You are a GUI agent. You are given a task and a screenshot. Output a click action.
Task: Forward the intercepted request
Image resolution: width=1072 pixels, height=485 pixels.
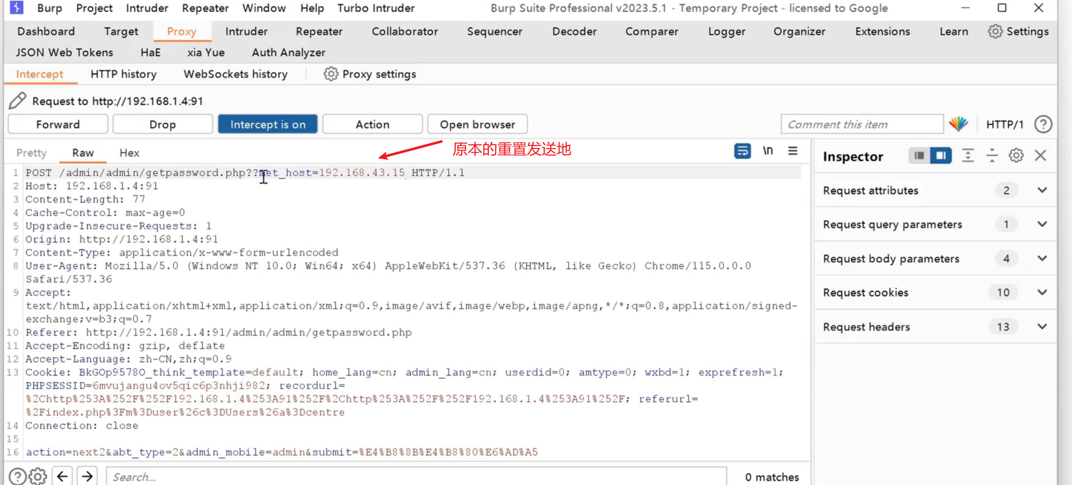58,124
